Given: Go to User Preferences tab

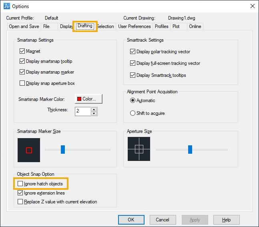Looking at the screenshot, I should 134,26.
